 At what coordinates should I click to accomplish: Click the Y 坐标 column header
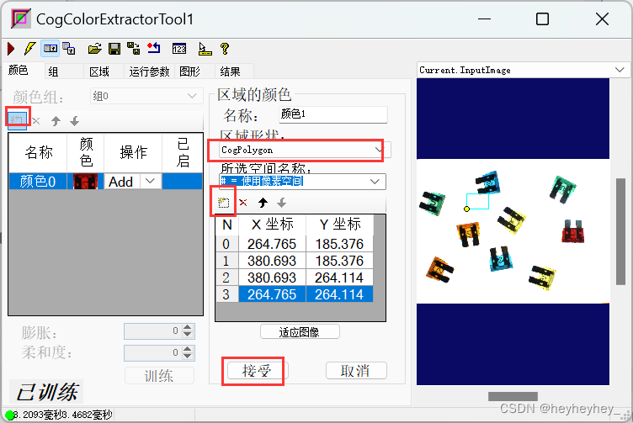pyautogui.click(x=339, y=225)
